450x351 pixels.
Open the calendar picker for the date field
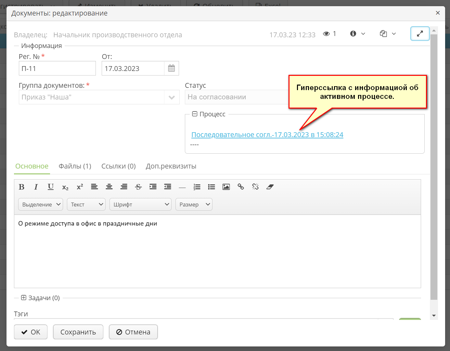(171, 68)
